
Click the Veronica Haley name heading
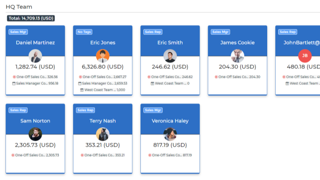170,121
